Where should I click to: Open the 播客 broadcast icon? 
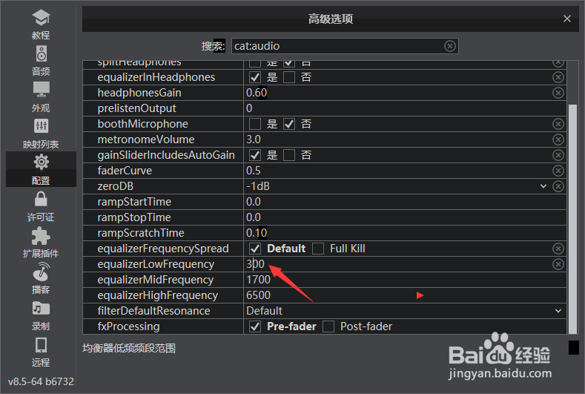point(41,272)
